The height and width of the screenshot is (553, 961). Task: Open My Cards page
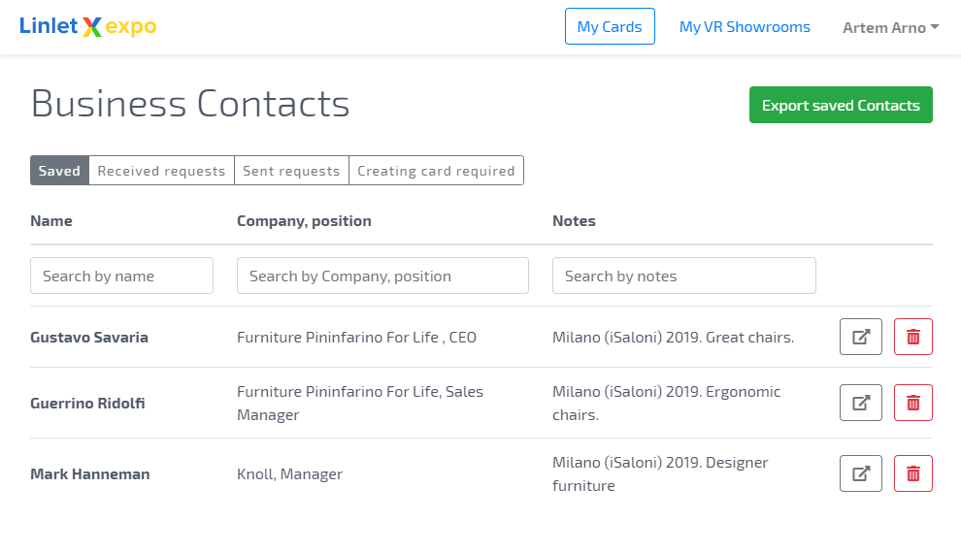pyautogui.click(x=610, y=26)
